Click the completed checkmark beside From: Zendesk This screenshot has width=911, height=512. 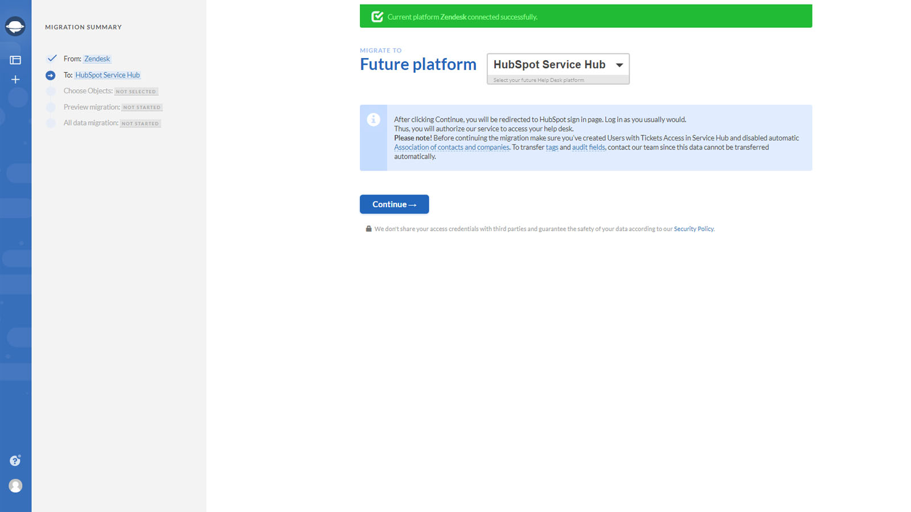(52, 58)
